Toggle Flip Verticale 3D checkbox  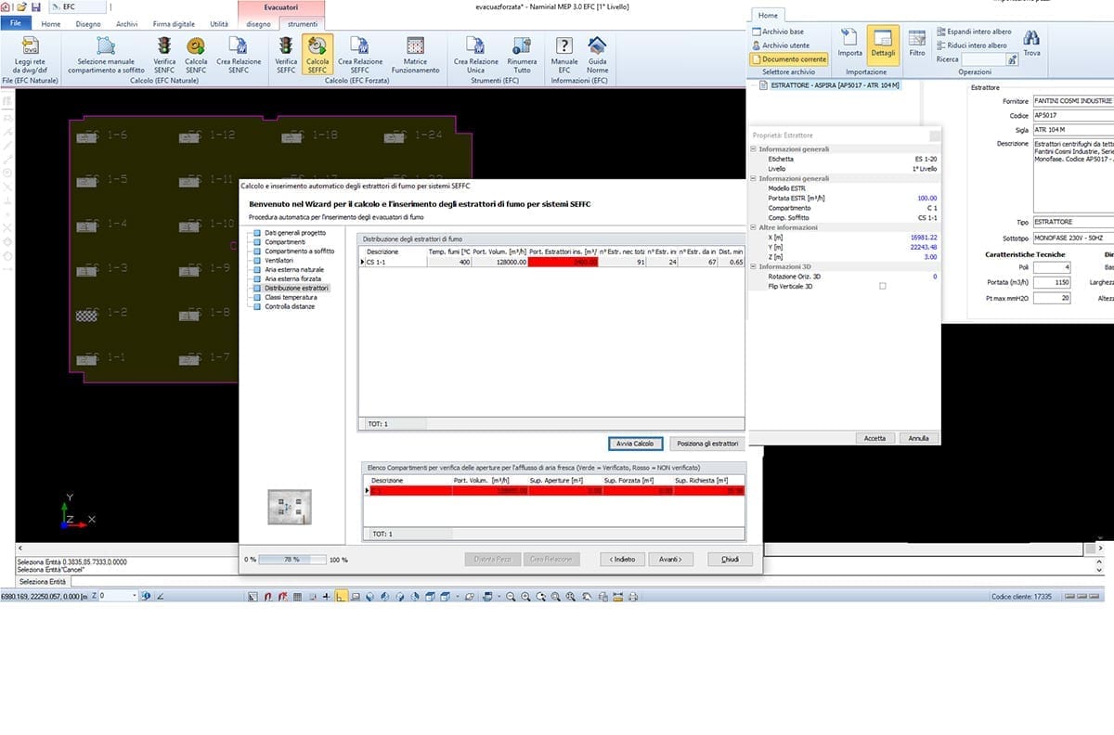[882, 286]
